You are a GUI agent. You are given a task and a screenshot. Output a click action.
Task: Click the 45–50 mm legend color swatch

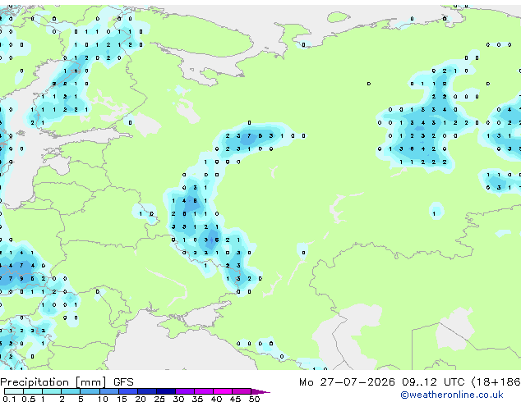point(242,391)
